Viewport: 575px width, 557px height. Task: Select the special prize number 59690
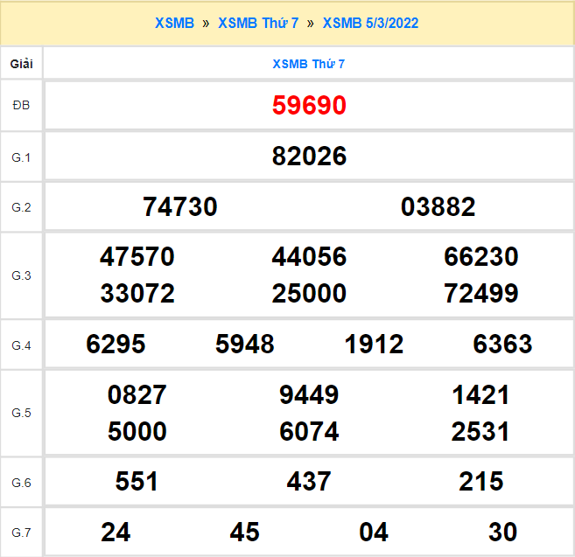[x=309, y=106]
